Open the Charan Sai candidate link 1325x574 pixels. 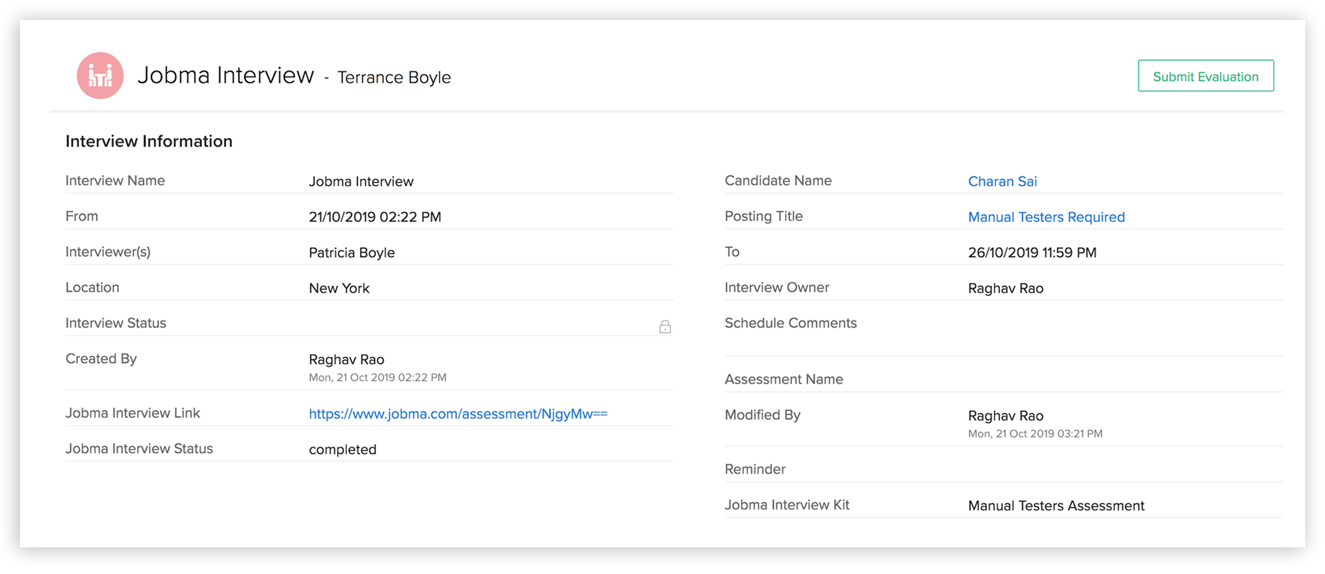click(x=1002, y=181)
